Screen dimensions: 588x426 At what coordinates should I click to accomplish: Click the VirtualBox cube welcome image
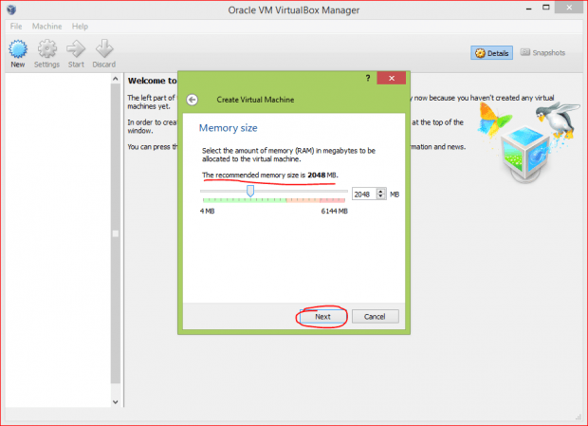[x=525, y=154]
